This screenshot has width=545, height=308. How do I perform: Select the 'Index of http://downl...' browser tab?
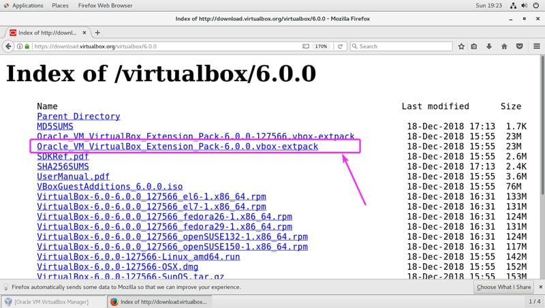click(47, 33)
